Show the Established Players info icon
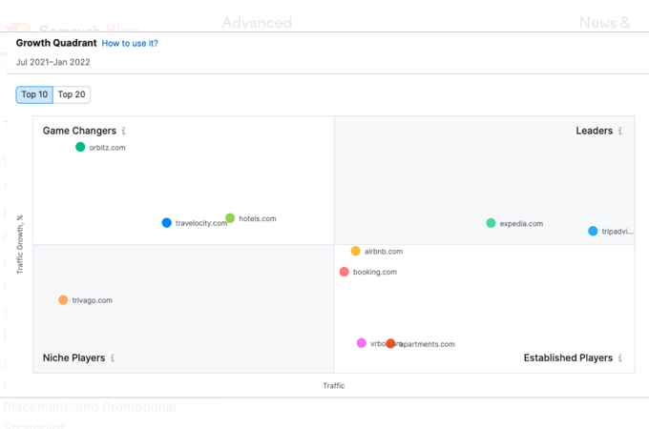Viewport: 649px width, 429px height. point(620,357)
